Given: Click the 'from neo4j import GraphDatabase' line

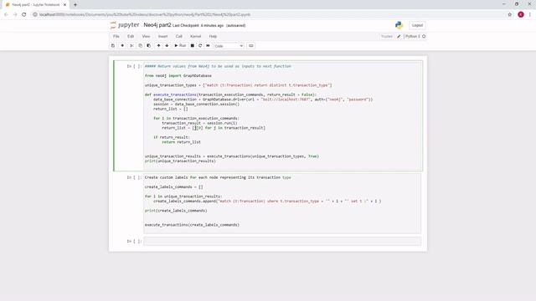Looking at the screenshot, I should click(x=178, y=76).
